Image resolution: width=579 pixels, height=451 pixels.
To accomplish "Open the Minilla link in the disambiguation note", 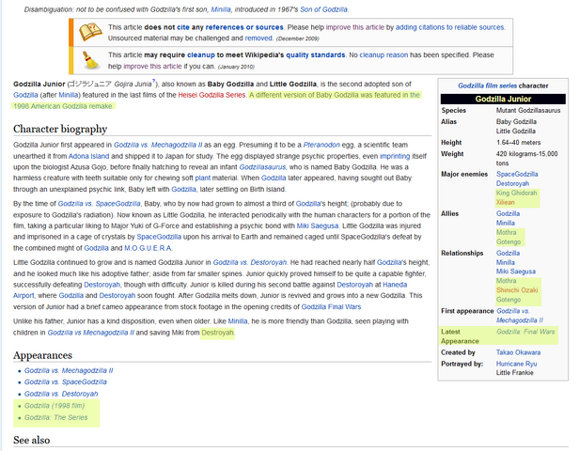I will click(x=221, y=9).
